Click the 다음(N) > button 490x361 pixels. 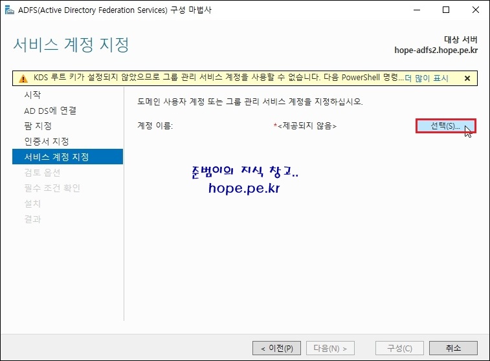[330, 348]
